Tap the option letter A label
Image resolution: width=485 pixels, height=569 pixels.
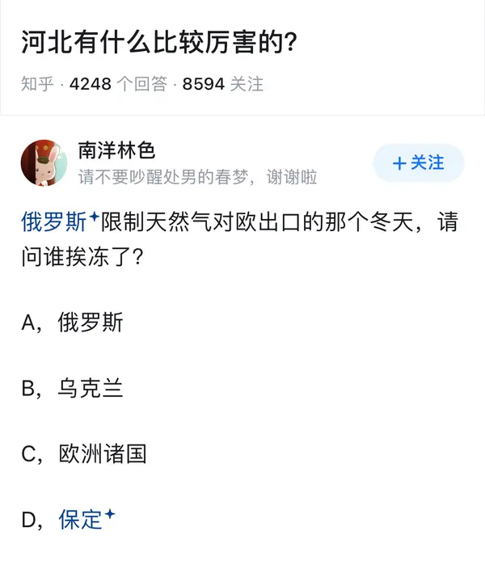pyautogui.click(x=28, y=322)
